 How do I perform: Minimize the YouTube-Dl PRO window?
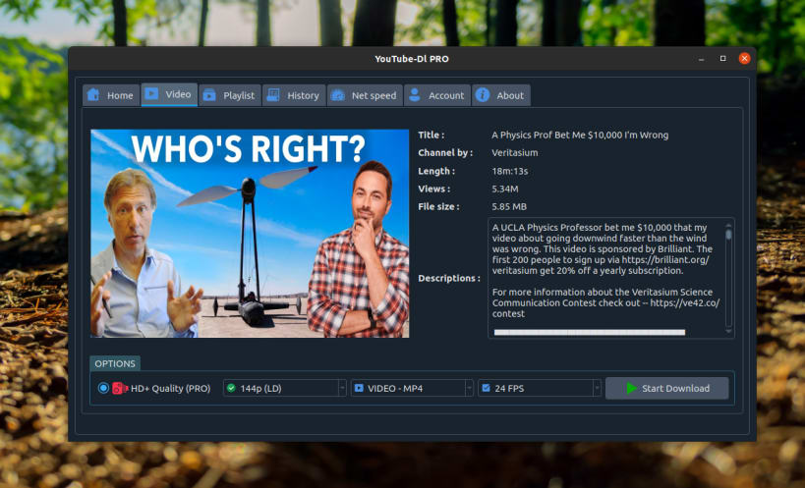point(701,59)
